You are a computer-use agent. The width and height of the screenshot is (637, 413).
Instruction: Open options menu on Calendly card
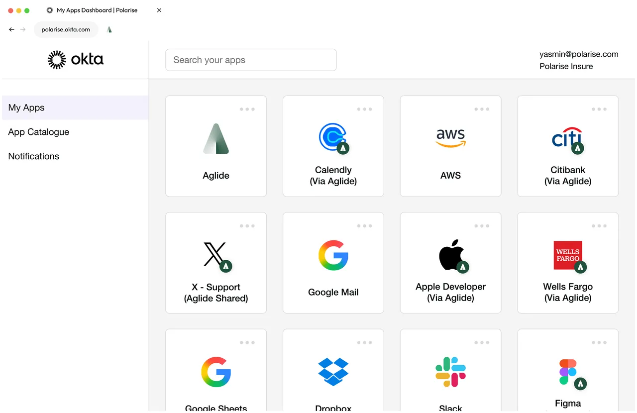364,109
